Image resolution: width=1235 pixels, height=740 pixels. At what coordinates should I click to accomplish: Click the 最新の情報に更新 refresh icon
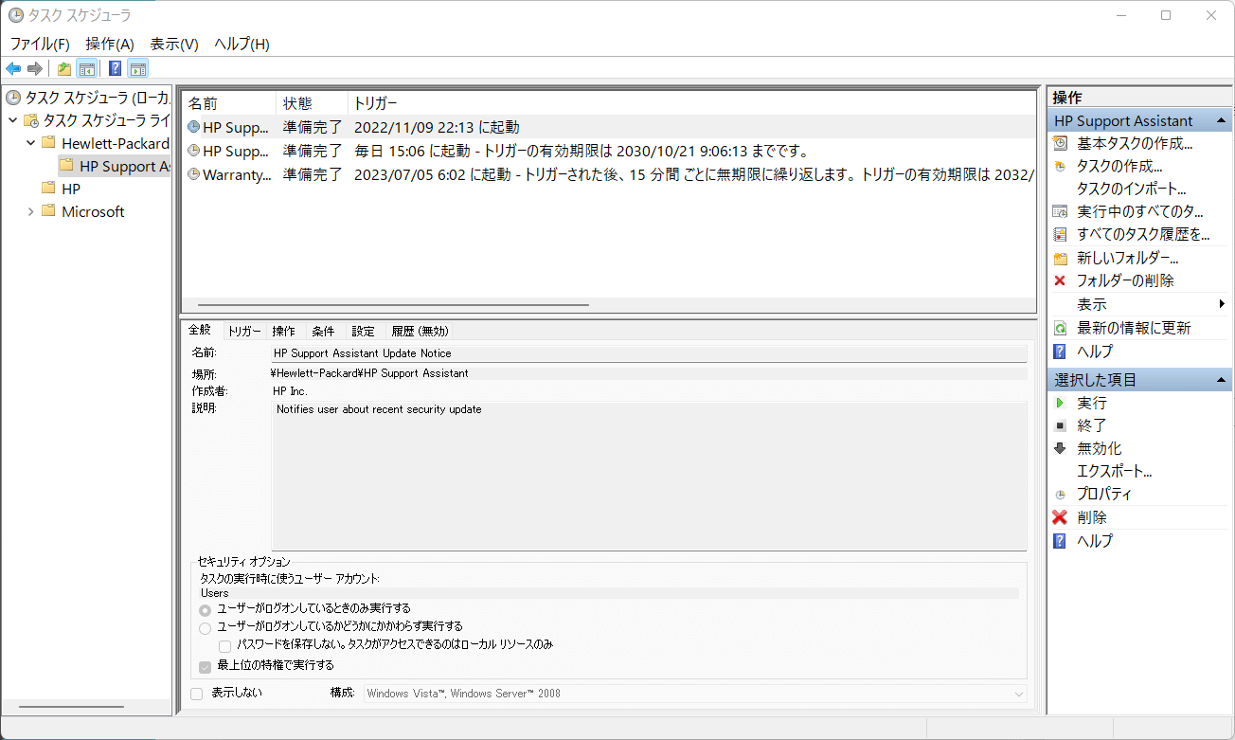click(x=1060, y=328)
